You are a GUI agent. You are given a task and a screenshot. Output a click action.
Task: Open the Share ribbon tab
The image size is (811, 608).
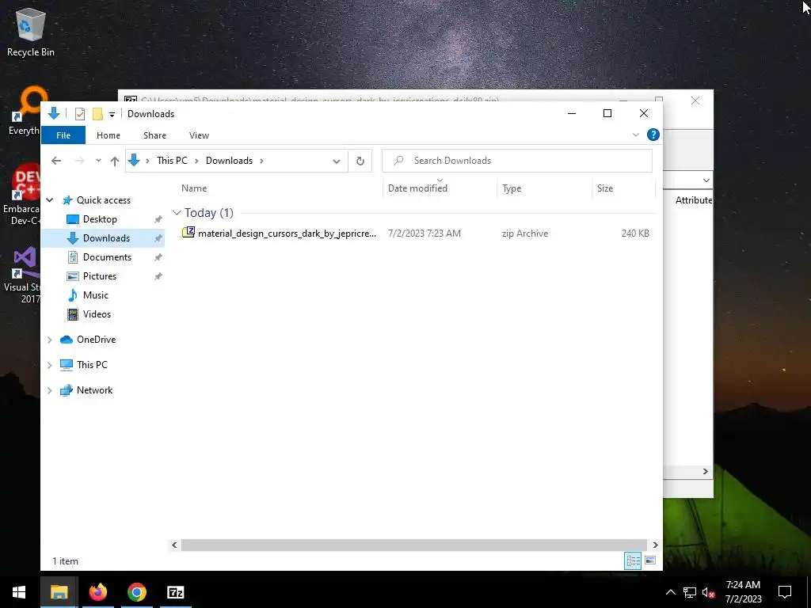[154, 135]
